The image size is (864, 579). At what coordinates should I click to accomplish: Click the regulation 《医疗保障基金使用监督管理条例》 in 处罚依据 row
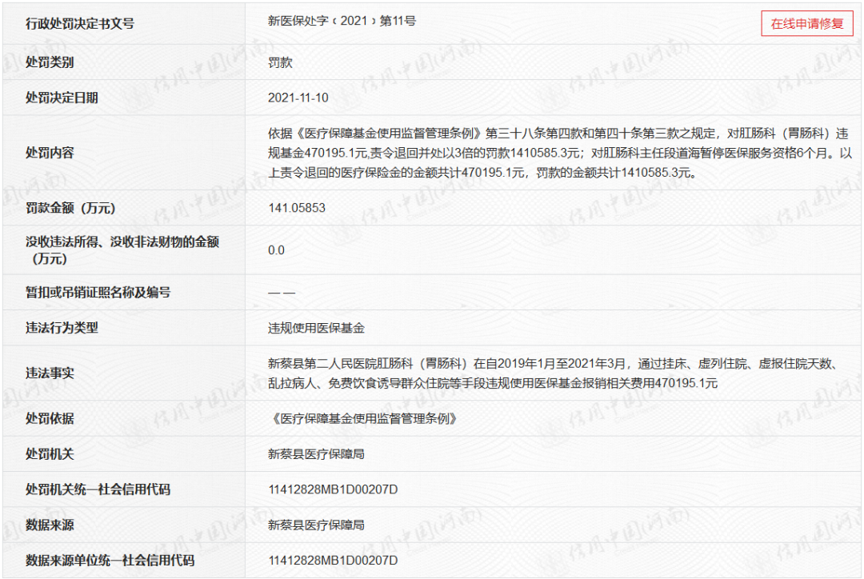[367, 418]
